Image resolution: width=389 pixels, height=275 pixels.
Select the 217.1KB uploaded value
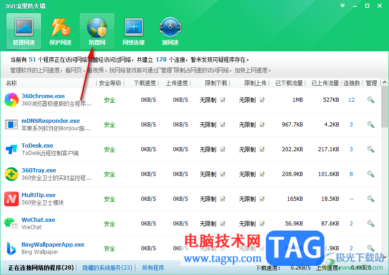(x=329, y=149)
